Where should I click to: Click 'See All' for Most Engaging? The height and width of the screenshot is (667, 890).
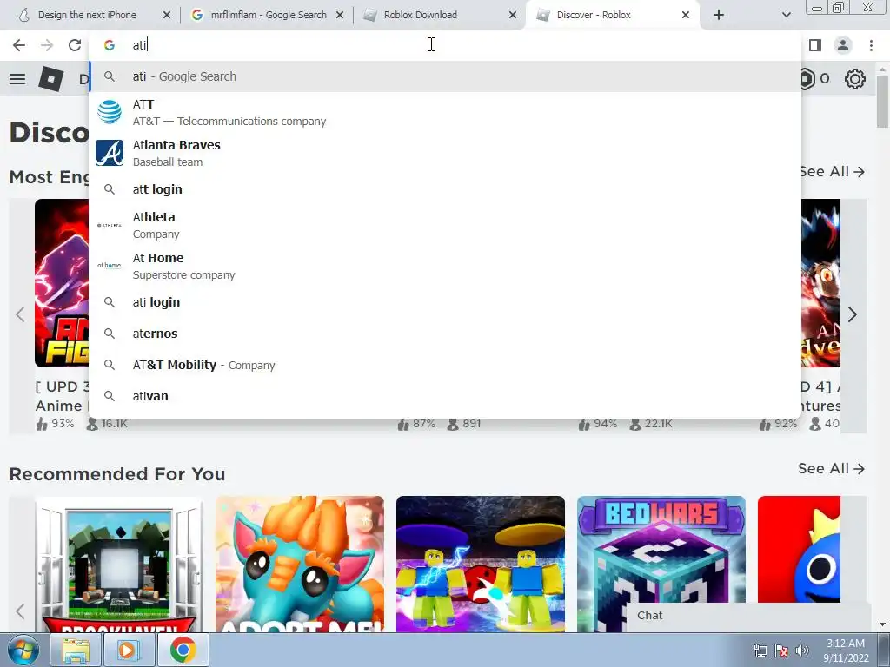click(x=831, y=171)
